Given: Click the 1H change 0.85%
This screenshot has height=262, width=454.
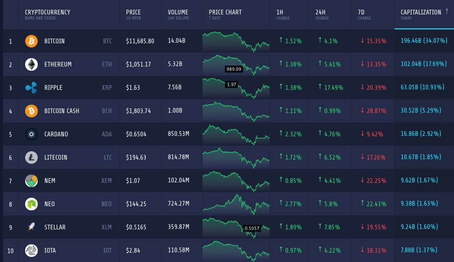Looking at the screenshot, I should (293, 181).
